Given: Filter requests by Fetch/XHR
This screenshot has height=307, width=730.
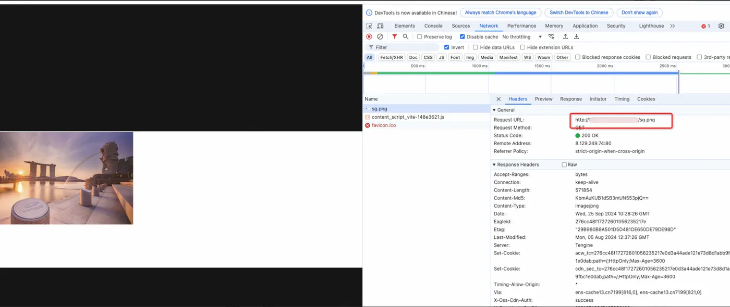Looking at the screenshot, I should tap(392, 57).
